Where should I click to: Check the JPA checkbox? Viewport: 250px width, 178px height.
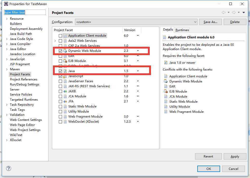(x=60, y=102)
